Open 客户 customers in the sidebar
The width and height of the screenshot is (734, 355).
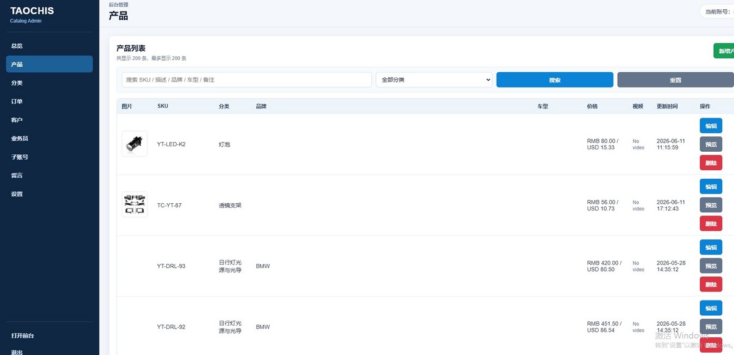tap(50, 120)
